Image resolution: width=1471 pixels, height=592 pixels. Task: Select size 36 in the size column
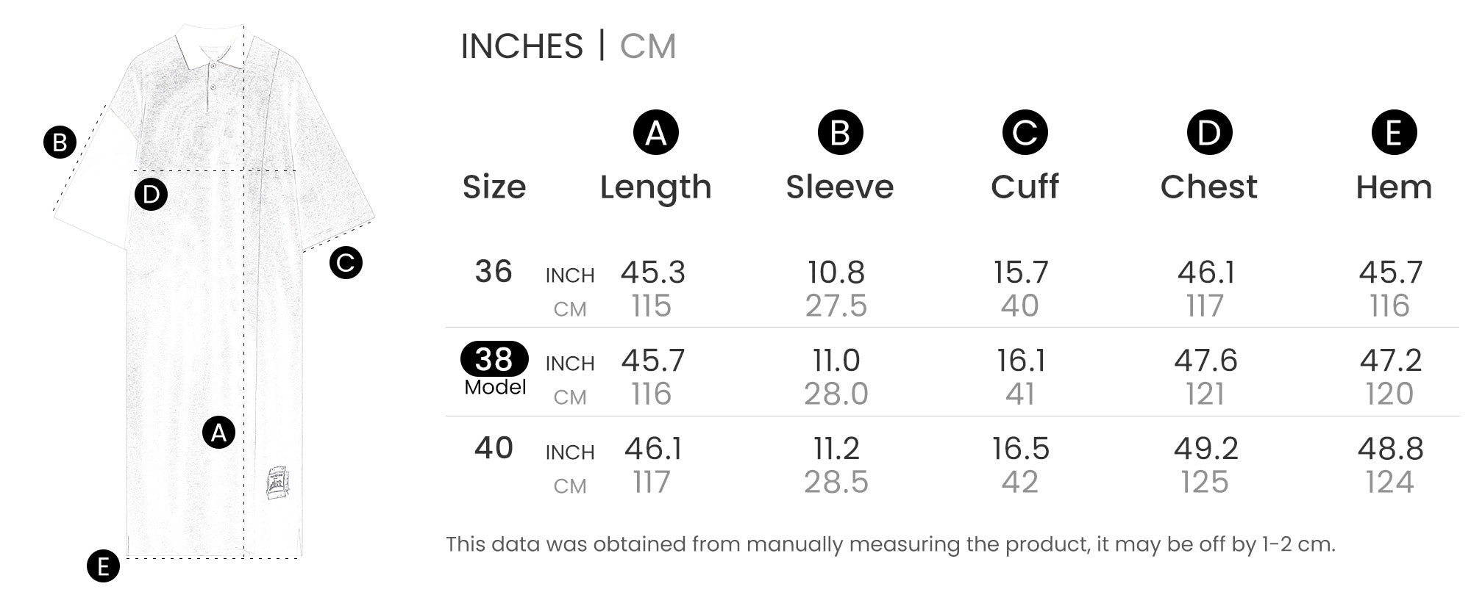[494, 272]
